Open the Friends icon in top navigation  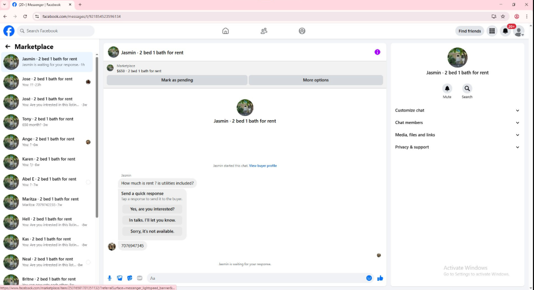pos(264,31)
